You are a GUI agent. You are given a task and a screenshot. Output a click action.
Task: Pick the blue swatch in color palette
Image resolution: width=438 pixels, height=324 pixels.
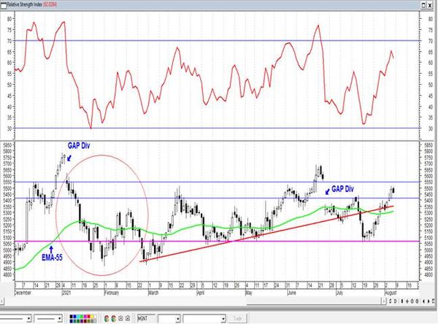pos(74,317)
